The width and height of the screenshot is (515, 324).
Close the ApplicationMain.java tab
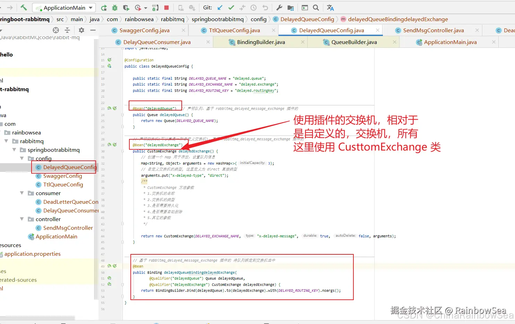coord(494,42)
